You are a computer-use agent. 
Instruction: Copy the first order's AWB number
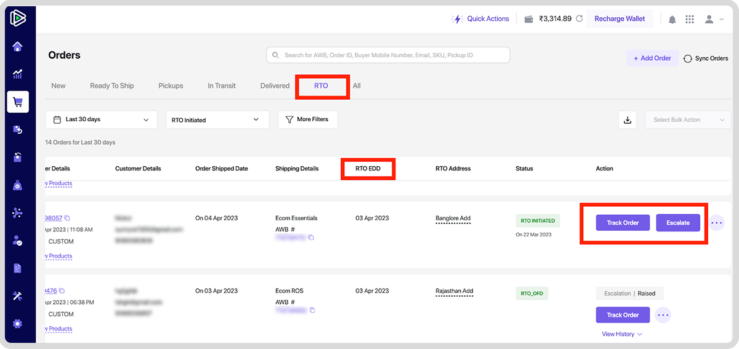[x=311, y=238]
